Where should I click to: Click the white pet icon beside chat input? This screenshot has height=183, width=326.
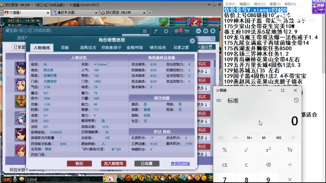click(111, 179)
